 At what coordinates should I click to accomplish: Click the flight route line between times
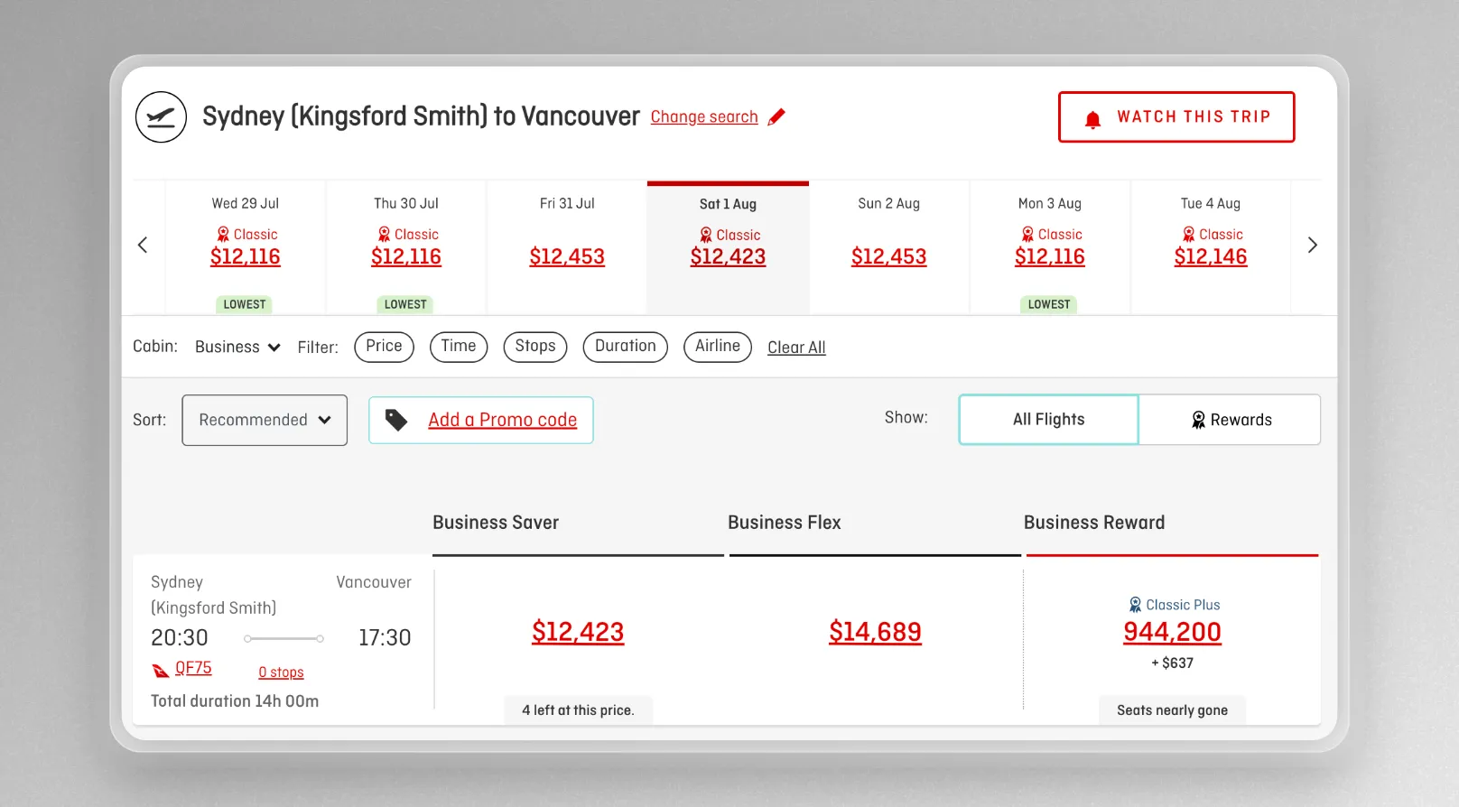pos(283,639)
